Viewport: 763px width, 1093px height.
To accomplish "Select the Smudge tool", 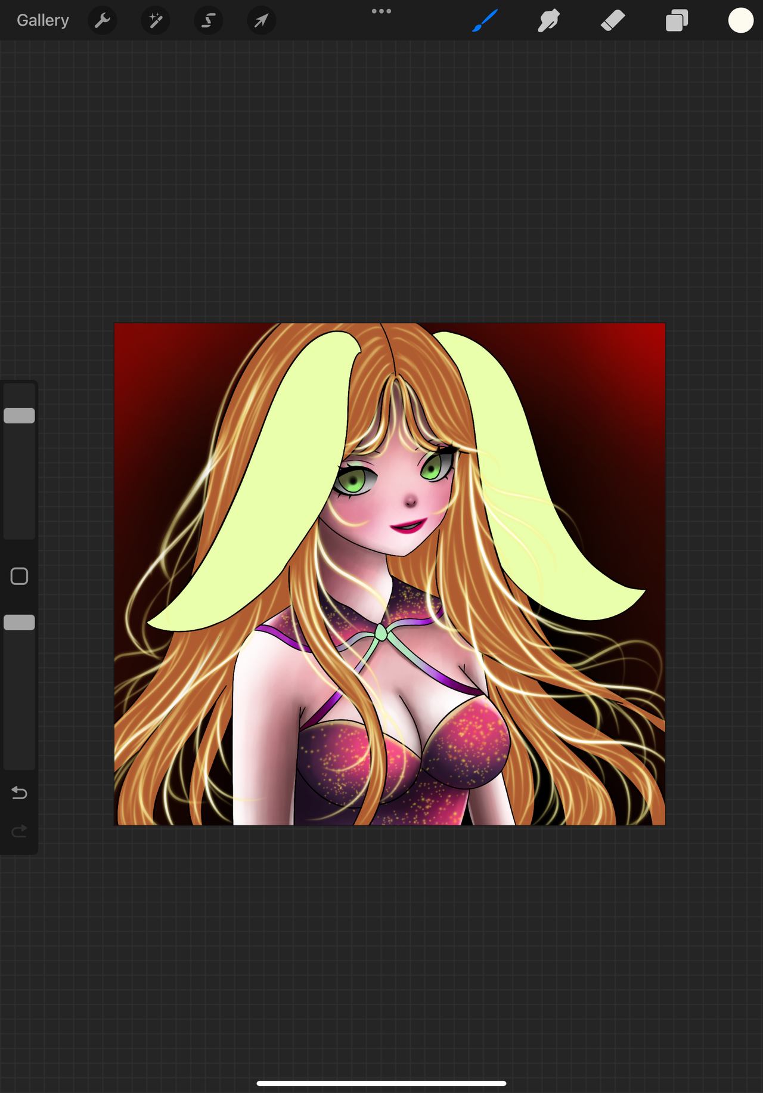I will pos(548,20).
